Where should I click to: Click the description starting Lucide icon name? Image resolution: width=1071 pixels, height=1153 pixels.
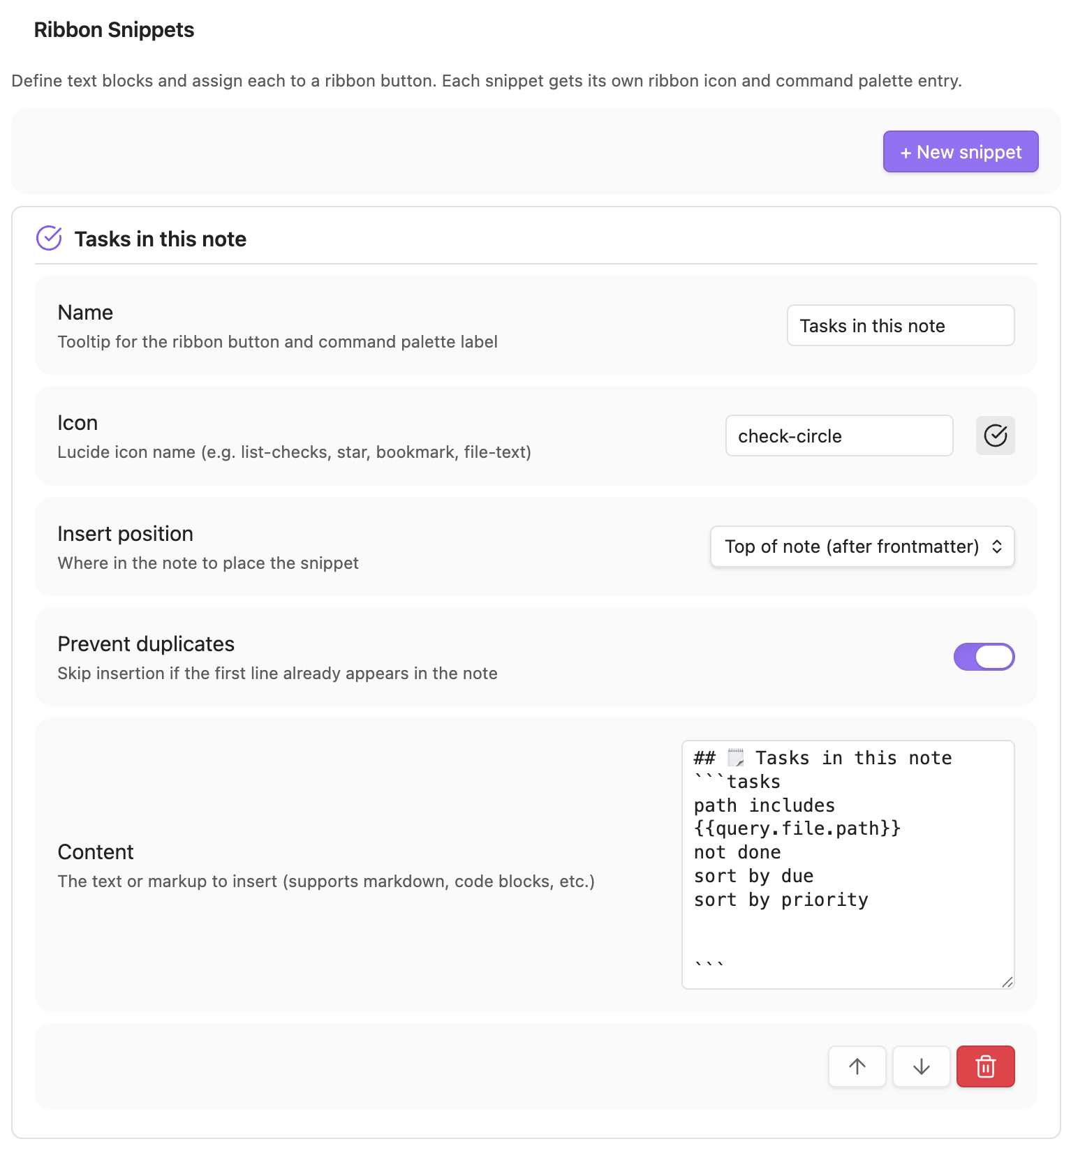(295, 452)
